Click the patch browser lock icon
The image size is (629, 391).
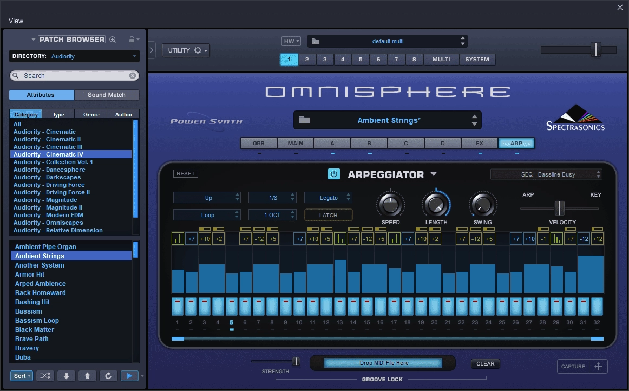tap(132, 40)
